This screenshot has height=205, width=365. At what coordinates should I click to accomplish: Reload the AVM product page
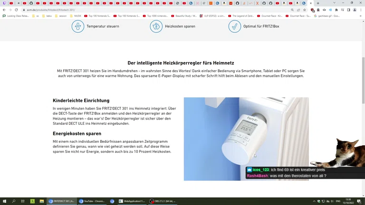tap(16, 10)
